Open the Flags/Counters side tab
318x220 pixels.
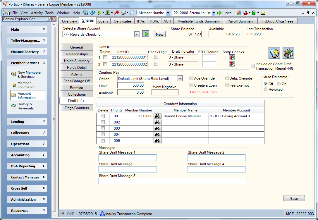point(77,108)
